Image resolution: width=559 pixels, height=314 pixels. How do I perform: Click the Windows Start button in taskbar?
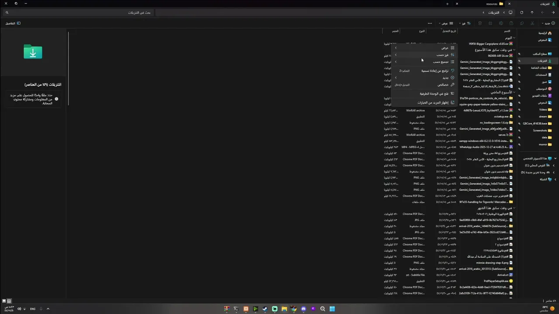point(332,309)
